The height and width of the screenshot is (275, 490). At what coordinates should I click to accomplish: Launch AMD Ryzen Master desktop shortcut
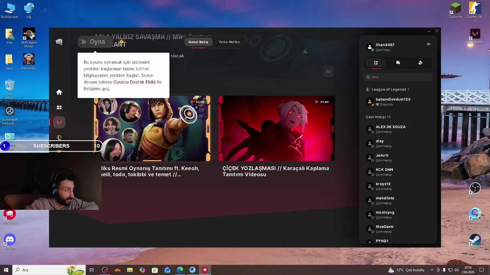[x=29, y=37]
